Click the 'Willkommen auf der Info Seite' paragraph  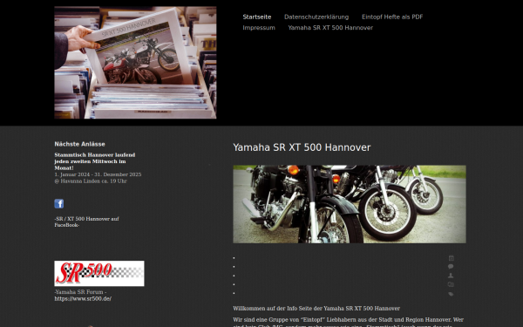(316, 309)
